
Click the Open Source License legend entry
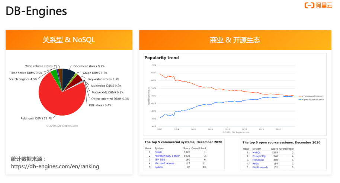click(x=311, y=100)
